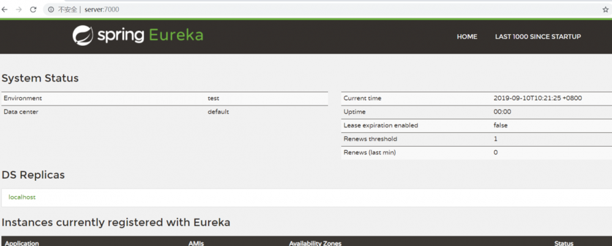Click the 不安全 security label
The height and width of the screenshot is (246, 612).
click(x=67, y=10)
